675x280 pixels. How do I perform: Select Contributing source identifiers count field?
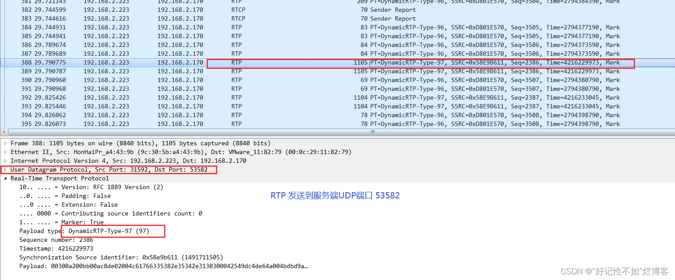pos(111,213)
